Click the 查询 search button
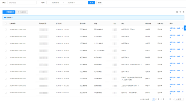The height and width of the screenshot is (101, 186). (91, 3)
